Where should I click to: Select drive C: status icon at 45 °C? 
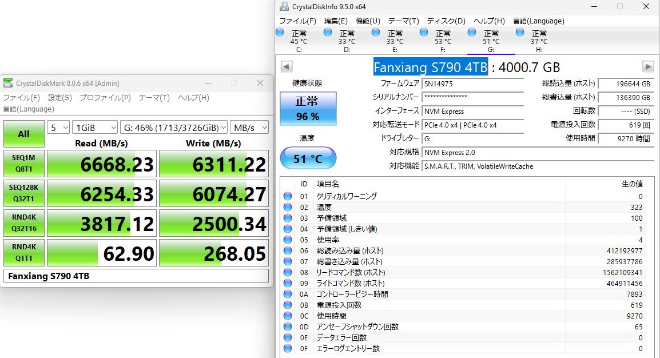(x=280, y=33)
